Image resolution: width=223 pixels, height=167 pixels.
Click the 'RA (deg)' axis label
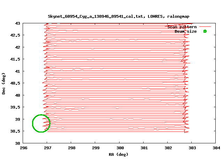coord(118,154)
